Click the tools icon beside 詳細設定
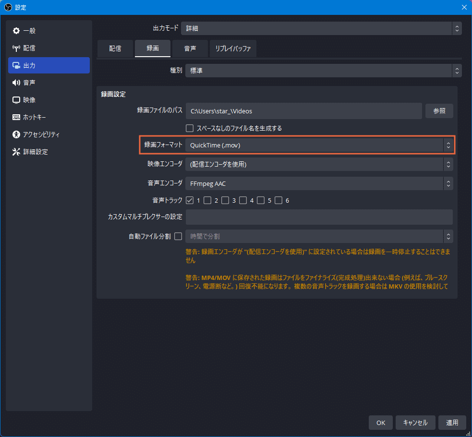472x437 pixels. pyautogui.click(x=16, y=152)
